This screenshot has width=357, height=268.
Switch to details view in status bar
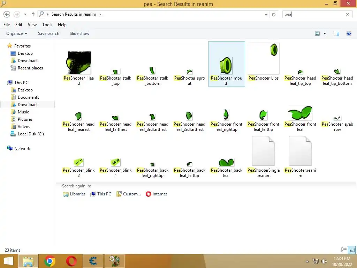pos(344,250)
